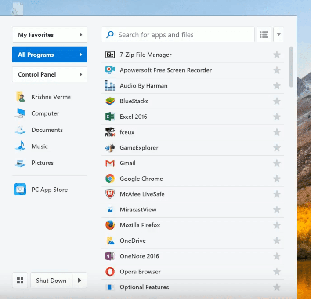This screenshot has height=299, width=311.
Task: Toggle favorite star for McAfee LiveSafe
Action: point(277,194)
